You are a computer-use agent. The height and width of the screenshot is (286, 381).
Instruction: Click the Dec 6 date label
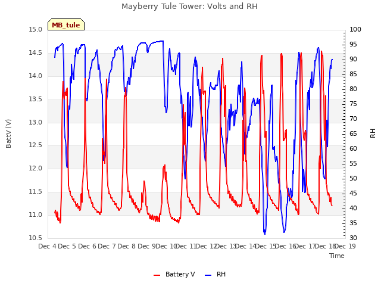(87, 246)
